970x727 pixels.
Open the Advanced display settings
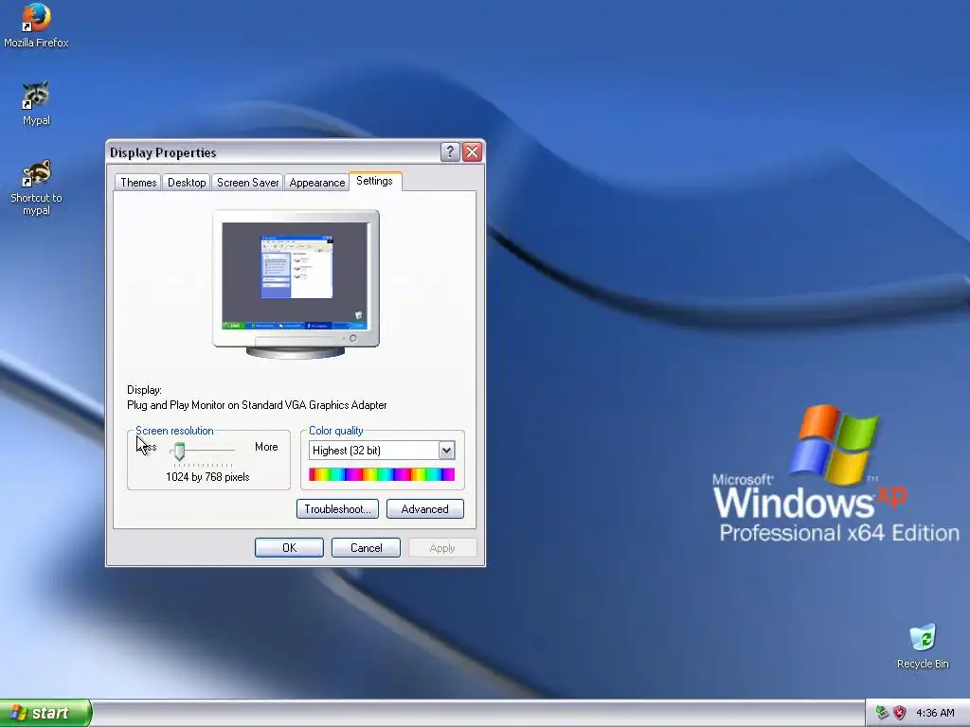(x=425, y=508)
